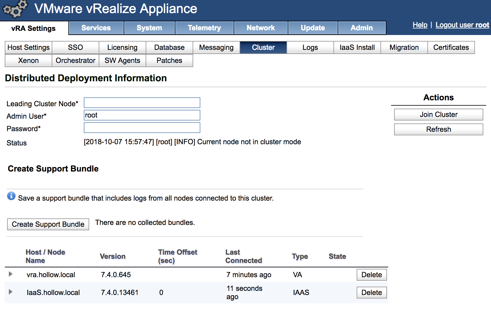This screenshot has width=491, height=311.
Task: Click the blue info icon
Action: (11, 196)
